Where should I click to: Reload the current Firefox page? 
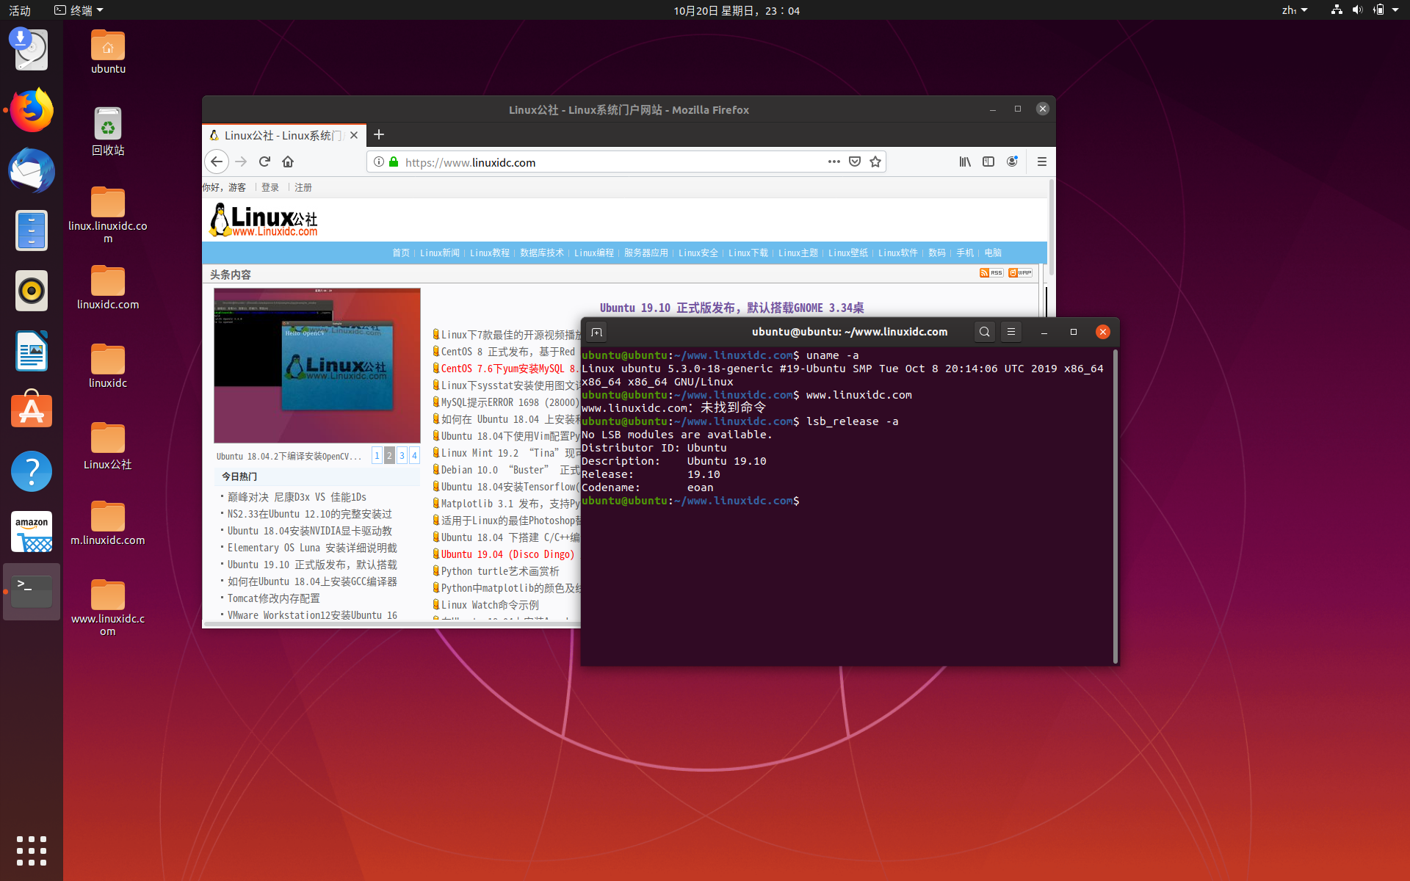(264, 162)
